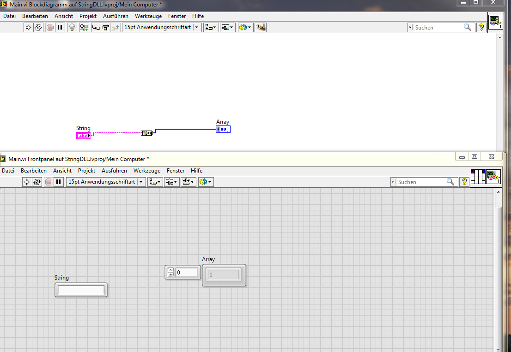Screen dimensions: 511x352
Task: Open Bearbeiten menu in Frontpanel window
Action: pos(34,171)
